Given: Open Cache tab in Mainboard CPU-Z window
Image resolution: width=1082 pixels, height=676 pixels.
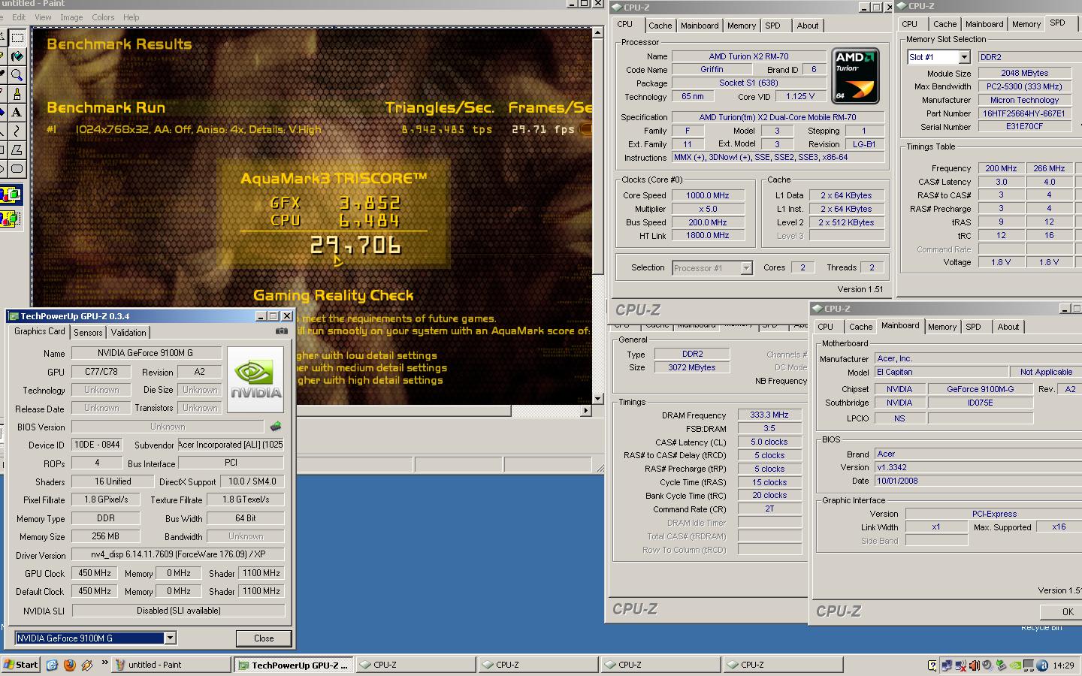Looking at the screenshot, I should [x=861, y=327].
